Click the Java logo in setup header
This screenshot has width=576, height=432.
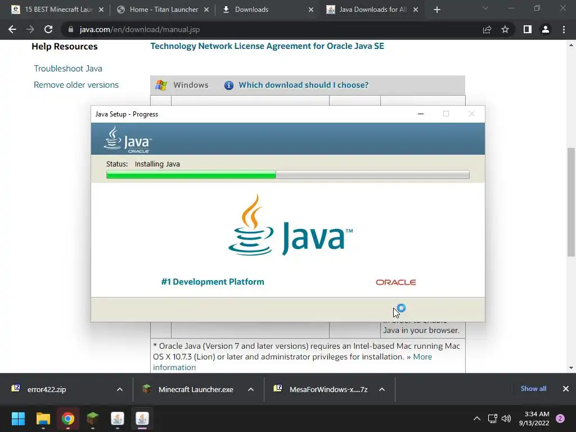[x=128, y=139]
